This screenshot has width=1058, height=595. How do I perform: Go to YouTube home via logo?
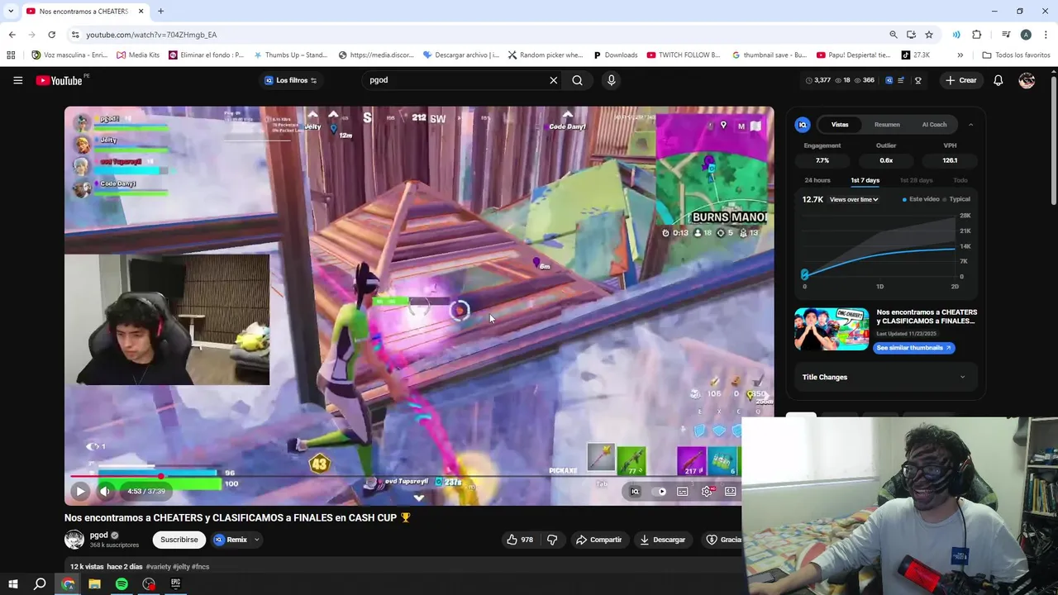point(60,80)
